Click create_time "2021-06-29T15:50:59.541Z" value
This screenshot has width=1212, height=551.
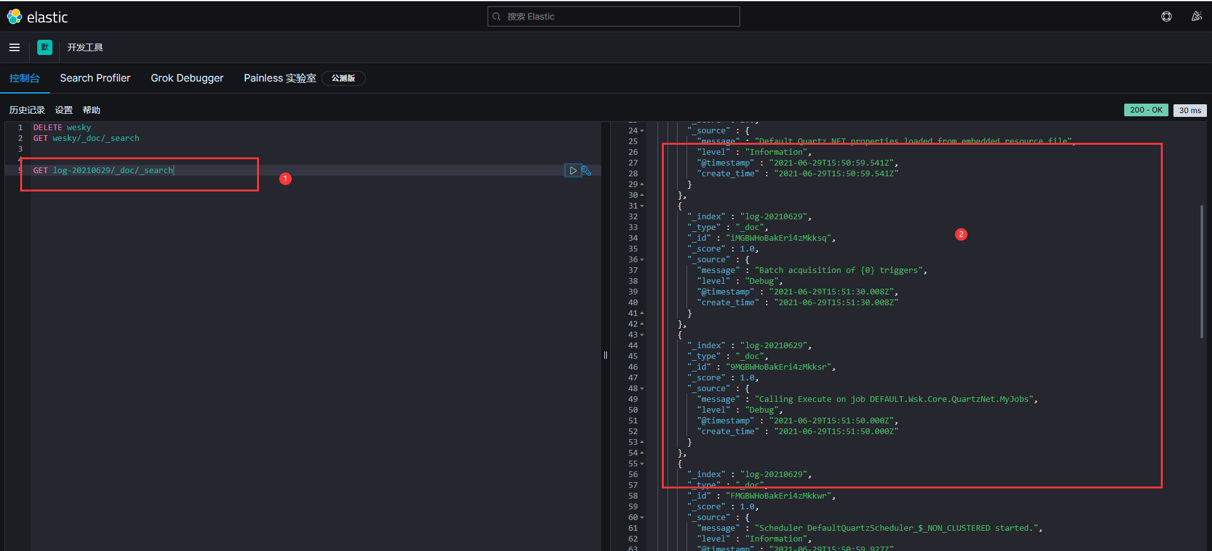836,174
